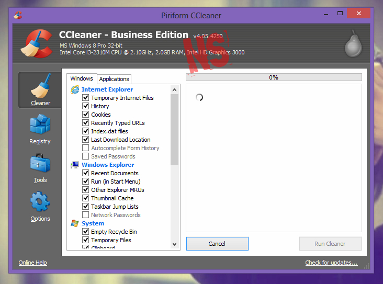
Task: Click the System section Windows flag icon
Action: pyautogui.click(x=75, y=223)
